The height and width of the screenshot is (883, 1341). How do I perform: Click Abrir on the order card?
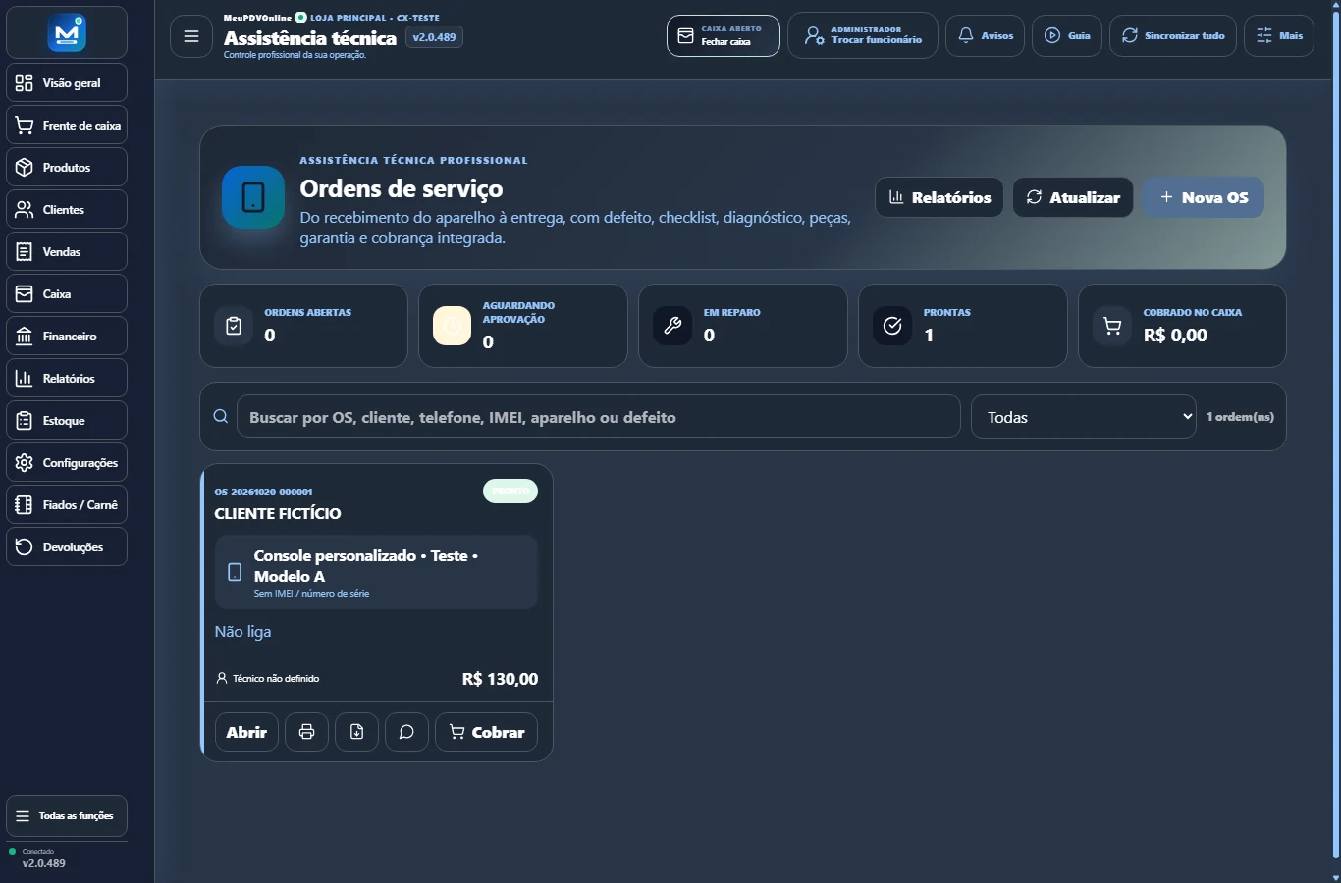(246, 732)
